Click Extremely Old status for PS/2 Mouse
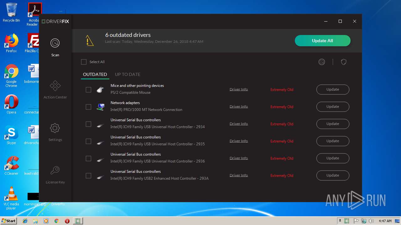Image resolution: width=401 pixels, height=225 pixels. [282, 90]
